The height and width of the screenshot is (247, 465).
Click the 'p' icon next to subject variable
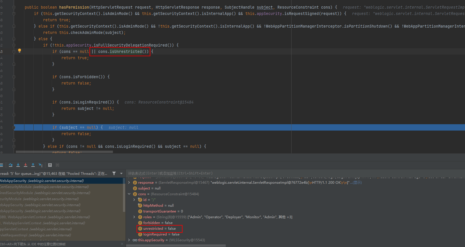[x=135, y=188]
